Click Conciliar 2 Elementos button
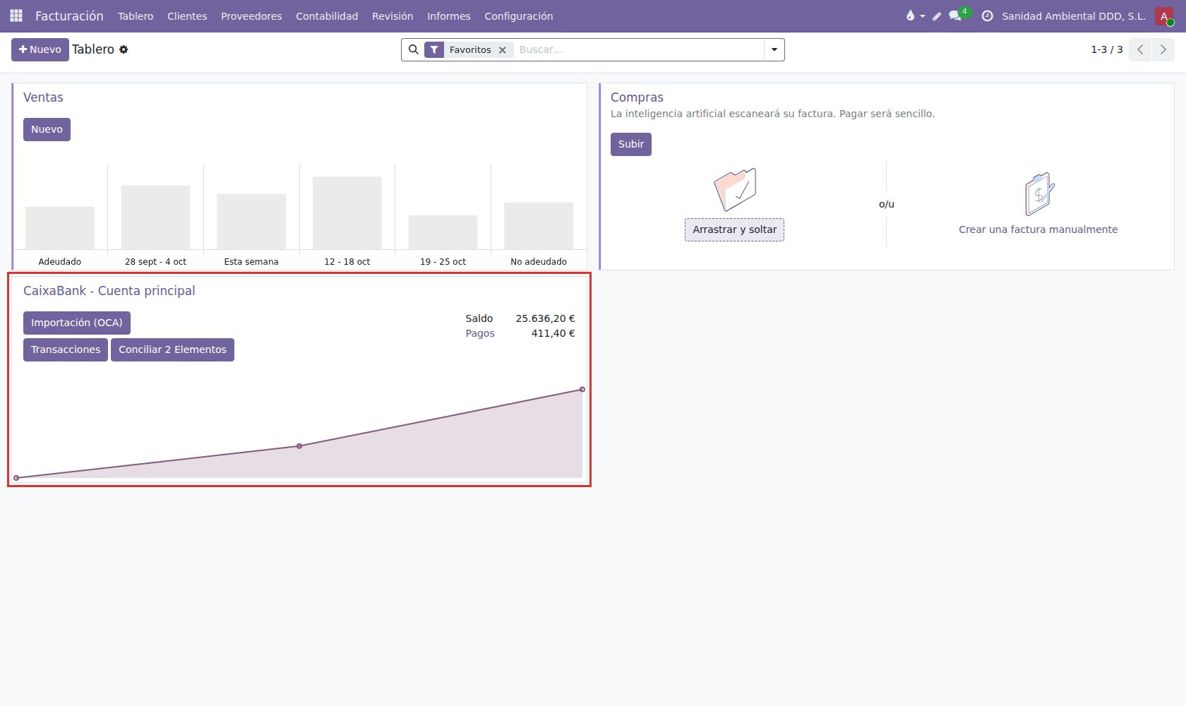 pyautogui.click(x=172, y=349)
